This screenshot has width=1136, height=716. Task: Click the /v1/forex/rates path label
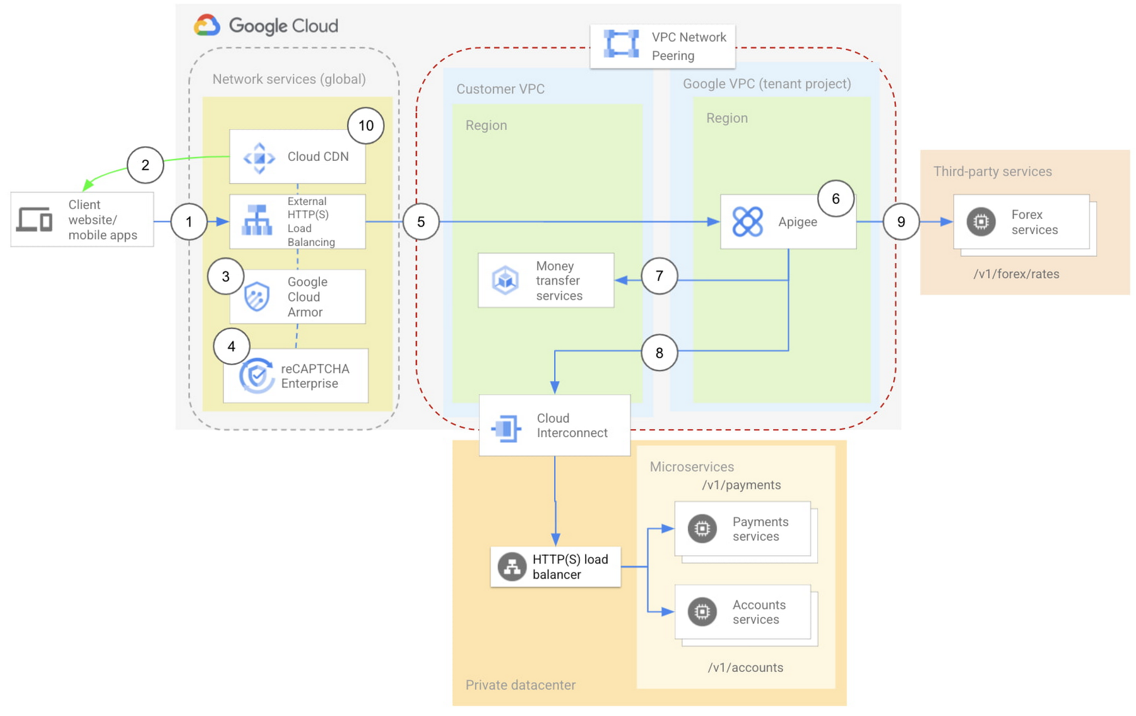tap(1016, 274)
